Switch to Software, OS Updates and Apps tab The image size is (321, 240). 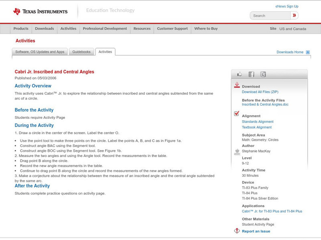point(40,52)
